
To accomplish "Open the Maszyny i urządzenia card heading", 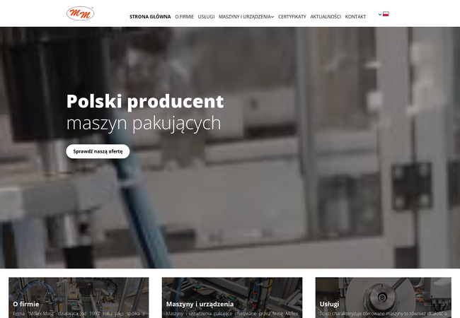I will click(x=200, y=304).
